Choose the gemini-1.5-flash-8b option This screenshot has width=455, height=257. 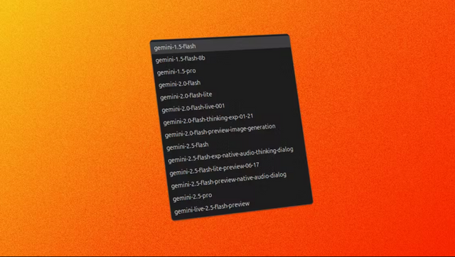click(180, 60)
